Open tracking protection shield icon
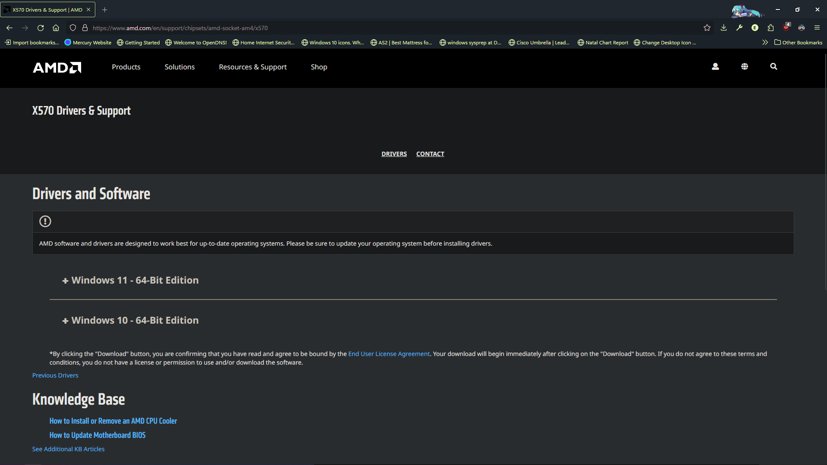The width and height of the screenshot is (827, 465). [x=73, y=28]
